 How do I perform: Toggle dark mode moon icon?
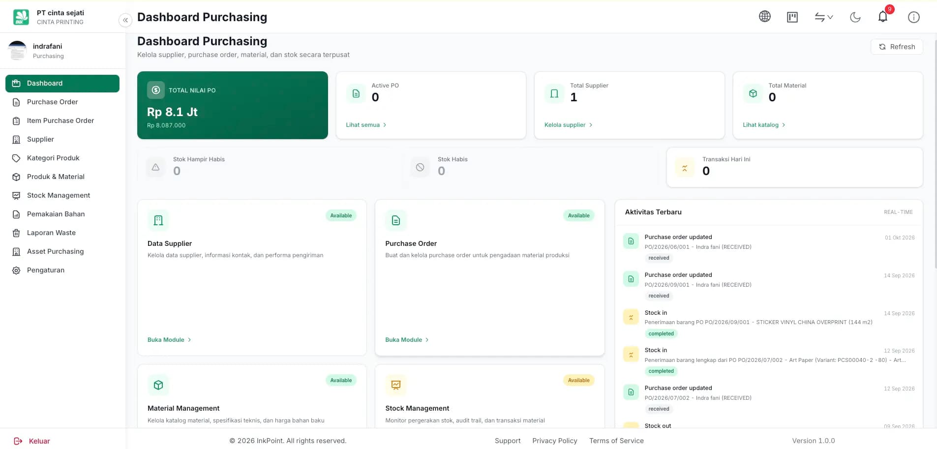(x=855, y=17)
